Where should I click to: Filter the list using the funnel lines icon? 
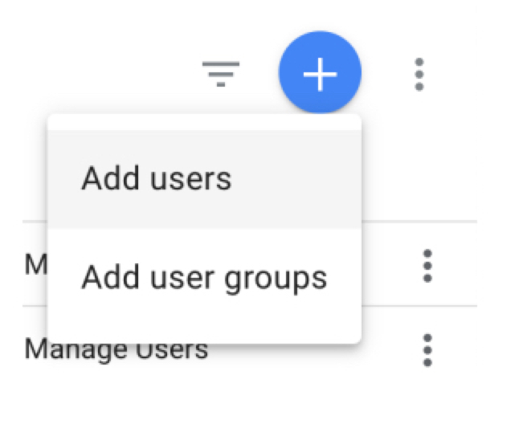(220, 74)
